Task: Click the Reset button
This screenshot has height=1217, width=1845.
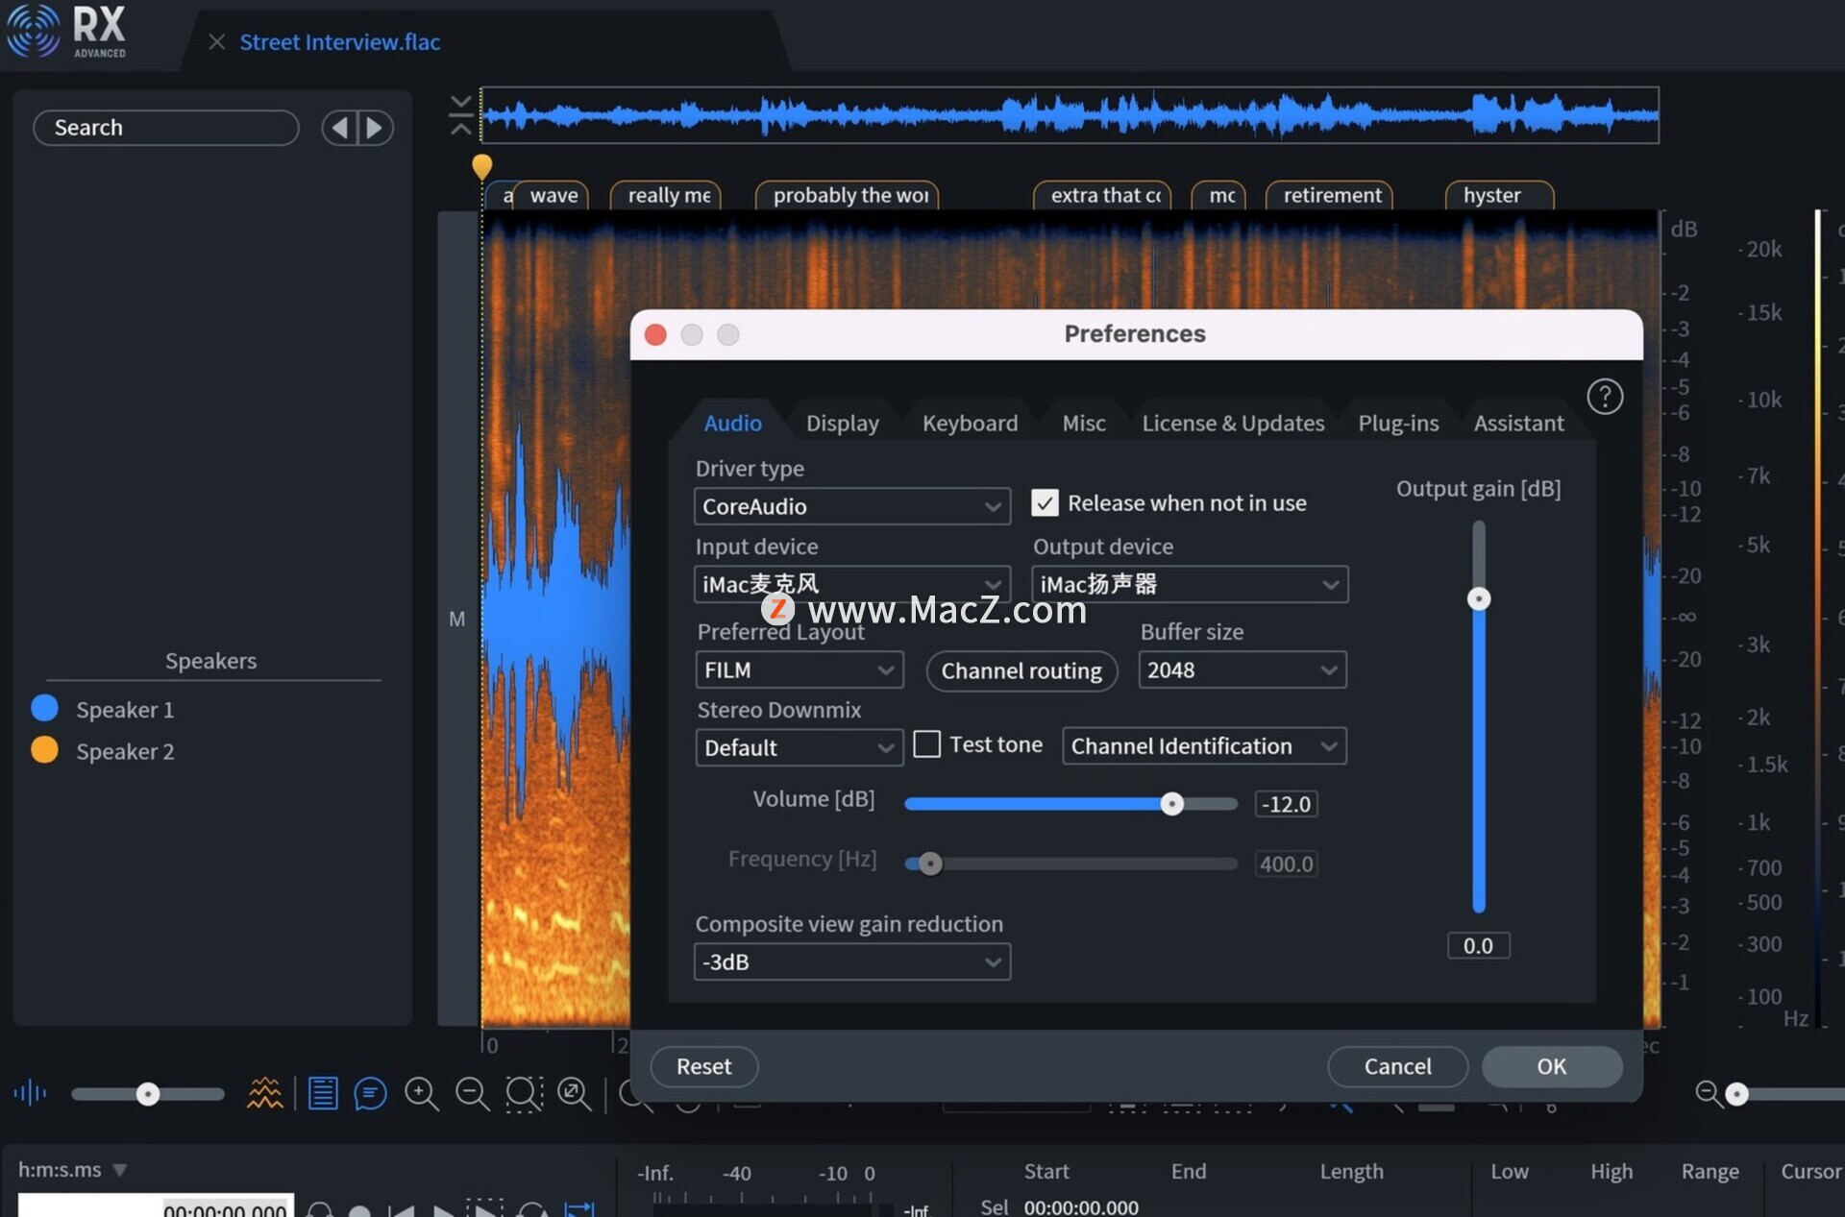Action: coord(703,1066)
